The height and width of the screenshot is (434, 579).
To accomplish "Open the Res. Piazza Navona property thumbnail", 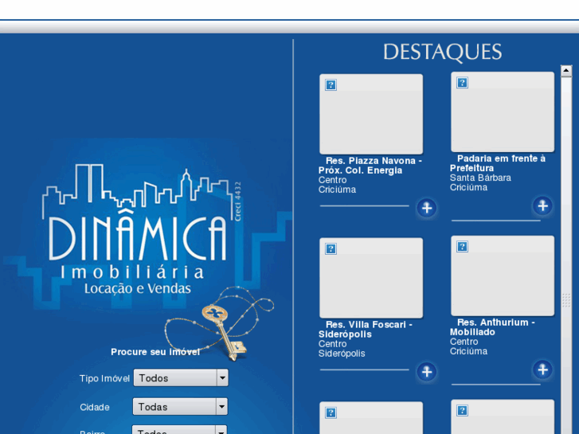I will (x=371, y=114).
